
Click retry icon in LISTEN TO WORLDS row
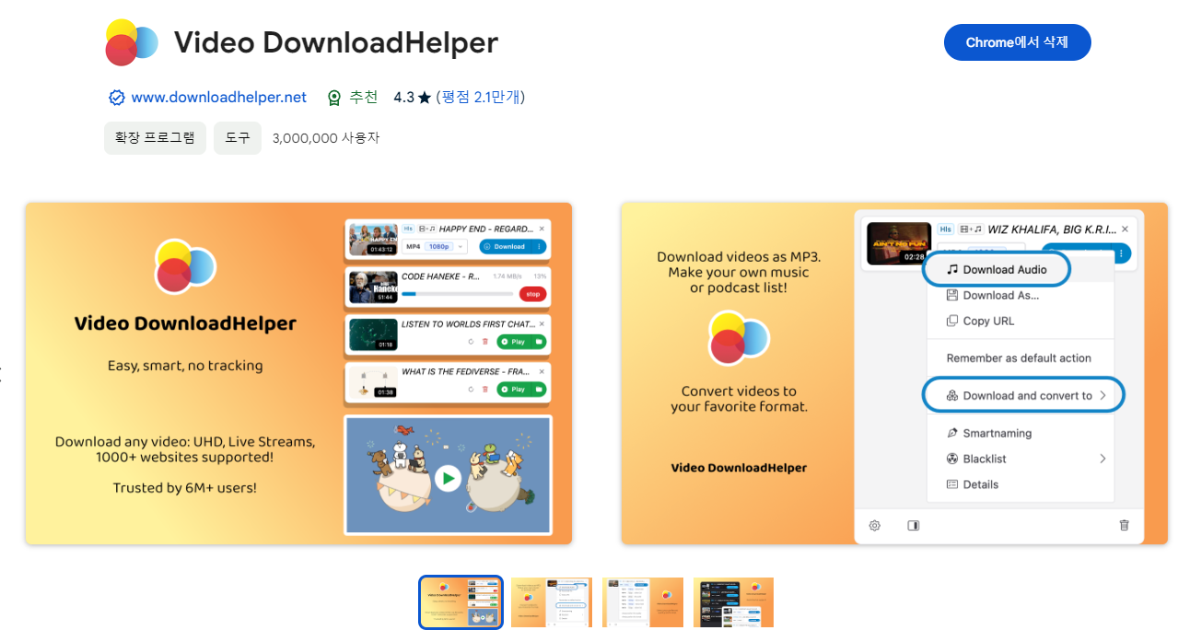point(472,342)
